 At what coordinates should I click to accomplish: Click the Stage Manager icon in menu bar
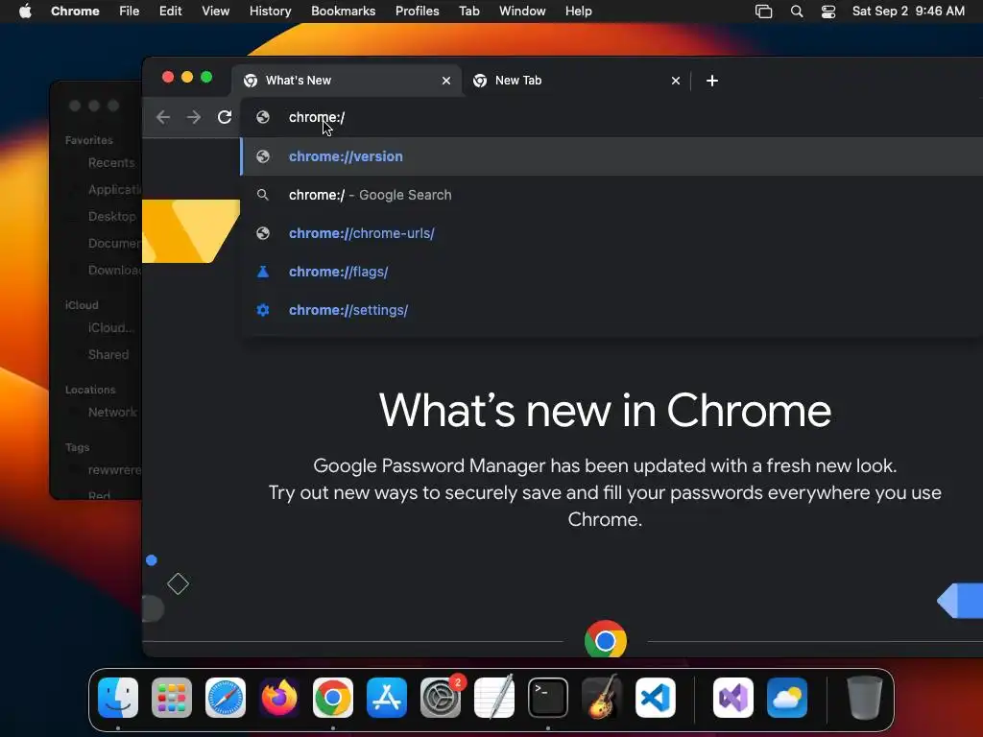tap(763, 12)
